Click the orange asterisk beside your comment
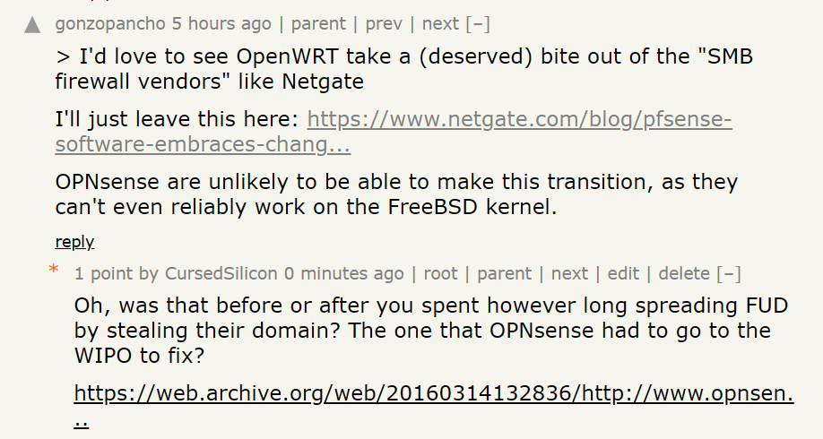Viewport: 823px width, 439px height. [x=53, y=270]
